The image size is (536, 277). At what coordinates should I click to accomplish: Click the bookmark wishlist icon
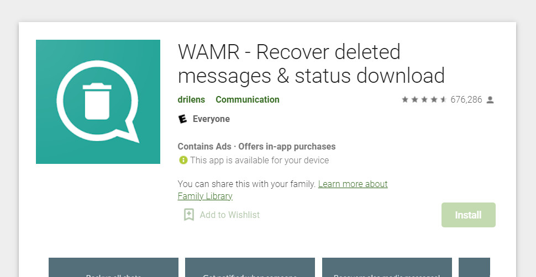tap(188, 215)
